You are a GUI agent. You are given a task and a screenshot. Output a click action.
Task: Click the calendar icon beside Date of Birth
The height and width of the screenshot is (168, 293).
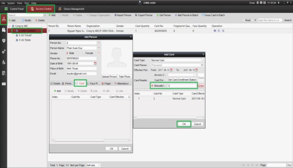pos(95,63)
